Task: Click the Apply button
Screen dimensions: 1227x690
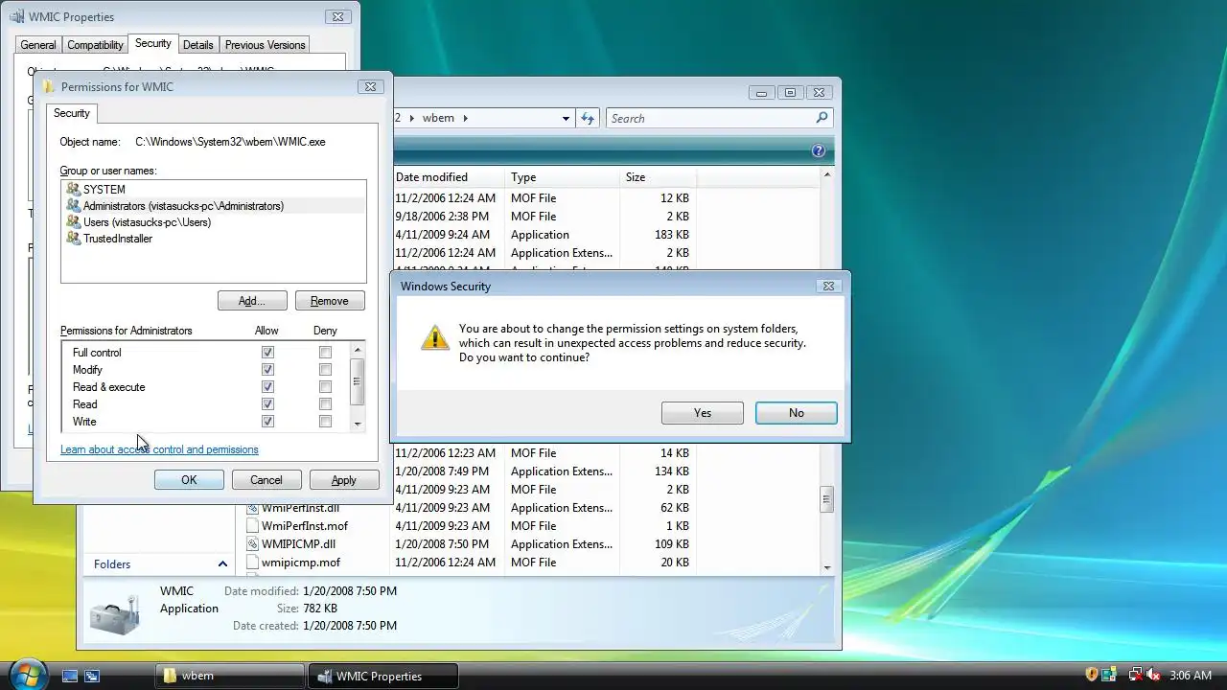Action: 344,480
